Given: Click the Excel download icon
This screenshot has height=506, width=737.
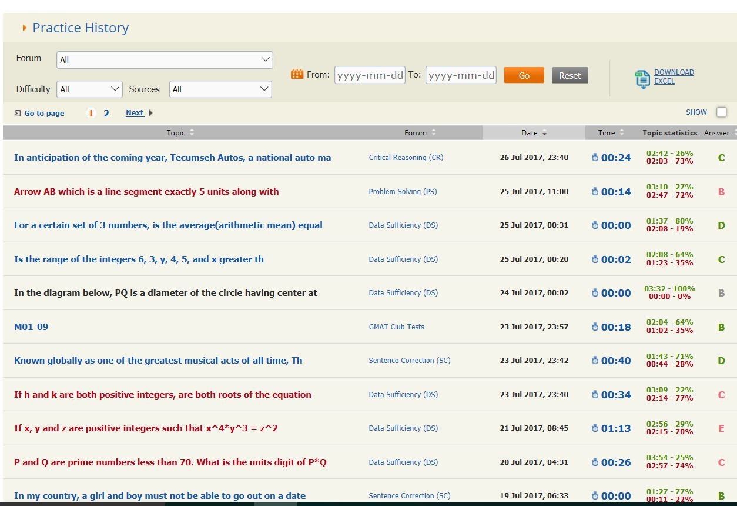Looking at the screenshot, I should tap(642, 79).
